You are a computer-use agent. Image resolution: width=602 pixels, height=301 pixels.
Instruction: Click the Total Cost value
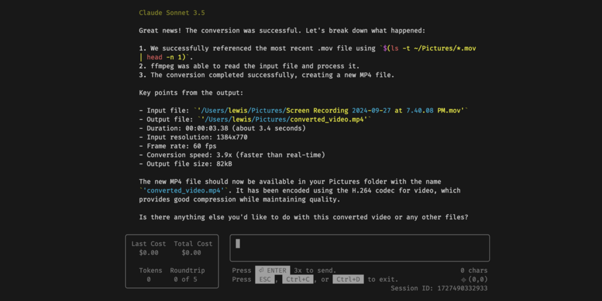coord(191,253)
